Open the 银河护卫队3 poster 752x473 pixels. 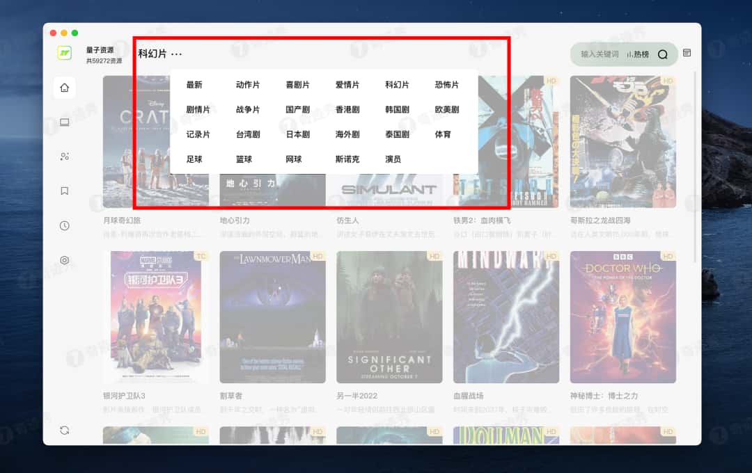156,316
